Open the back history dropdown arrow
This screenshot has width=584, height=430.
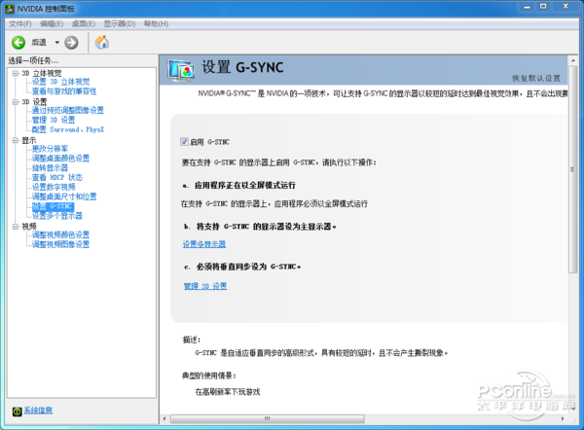[57, 43]
